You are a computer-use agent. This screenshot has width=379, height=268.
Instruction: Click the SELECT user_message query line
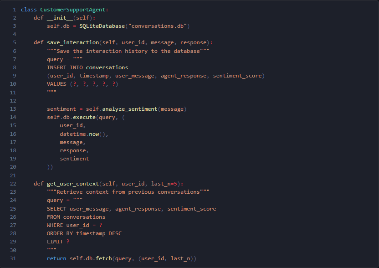click(131, 209)
